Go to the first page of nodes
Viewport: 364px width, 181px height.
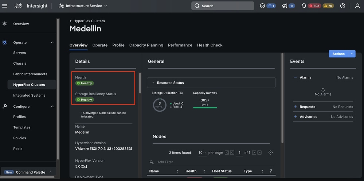coord(227,153)
